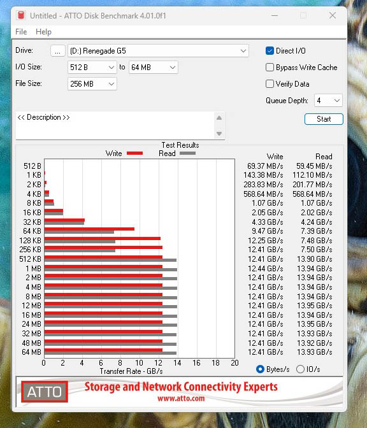Click the 12 MB row label in chart
This screenshot has width=367, height=428.
tap(31, 306)
